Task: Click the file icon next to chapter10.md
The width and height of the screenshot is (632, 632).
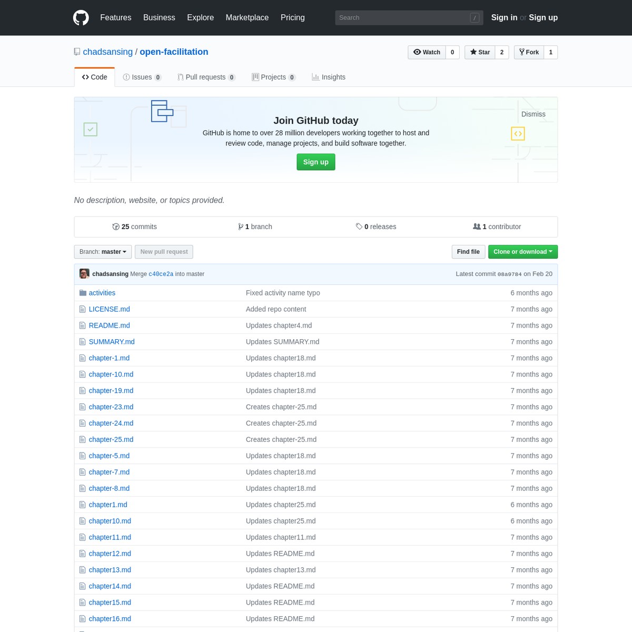Action: tap(82, 521)
